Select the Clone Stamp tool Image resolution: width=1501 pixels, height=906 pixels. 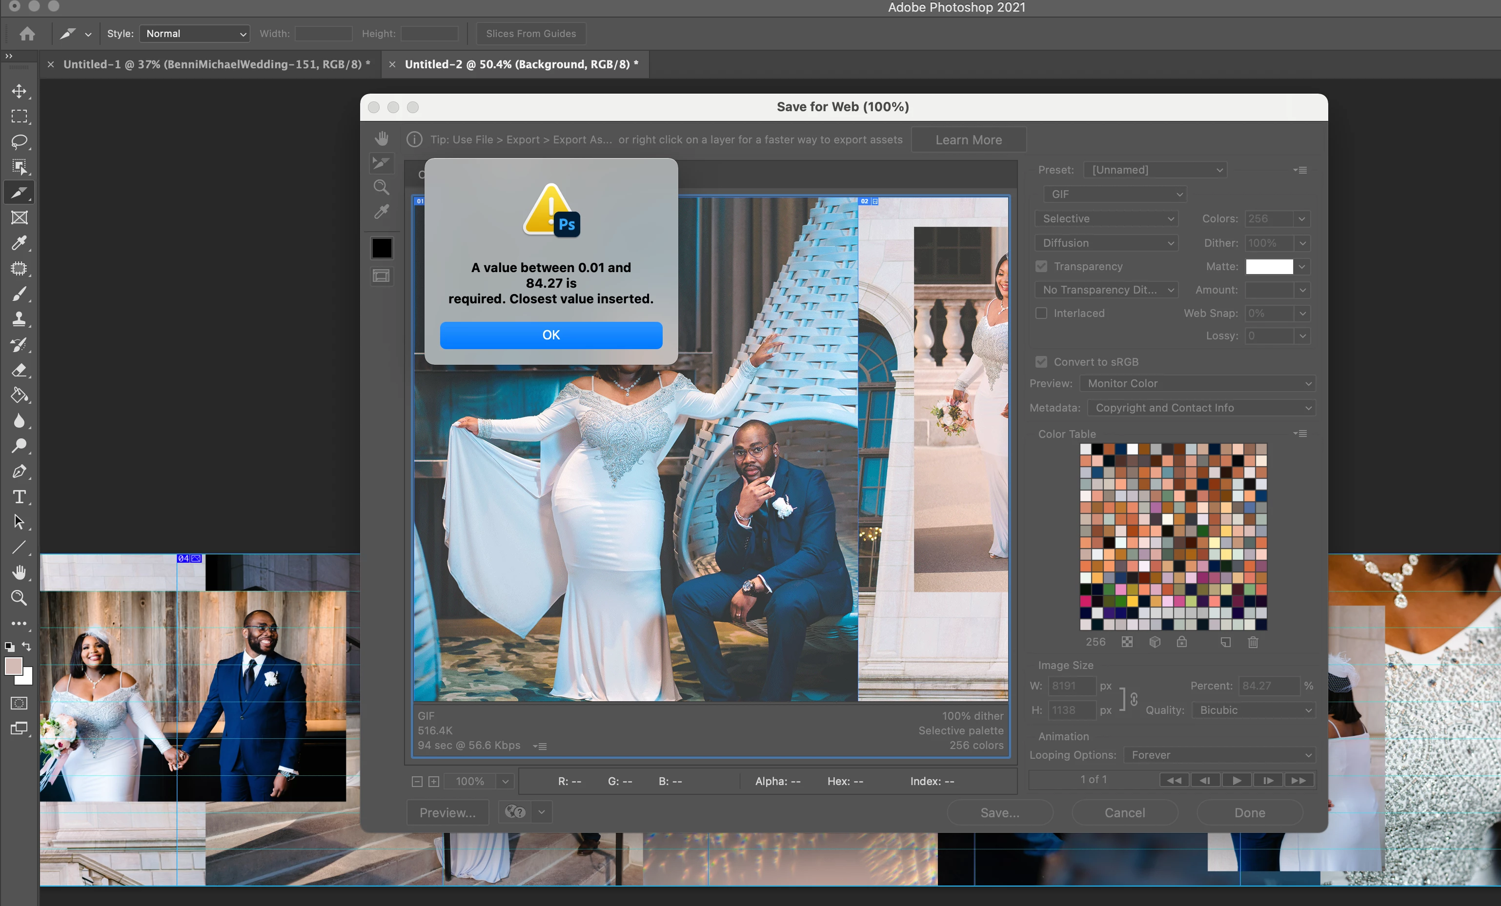tap(19, 319)
